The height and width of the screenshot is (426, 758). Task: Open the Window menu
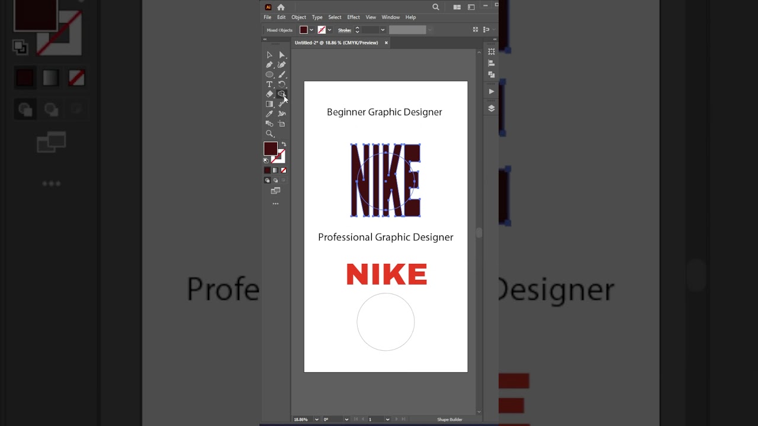391,17
